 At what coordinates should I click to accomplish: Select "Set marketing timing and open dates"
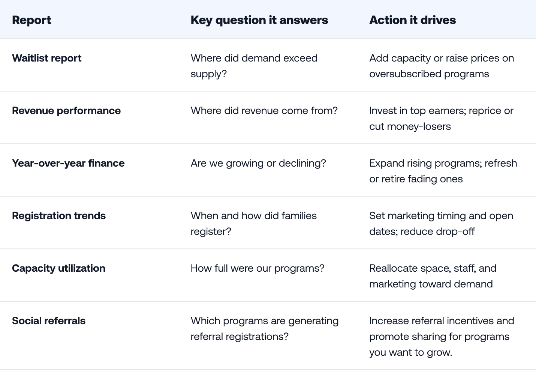click(441, 224)
